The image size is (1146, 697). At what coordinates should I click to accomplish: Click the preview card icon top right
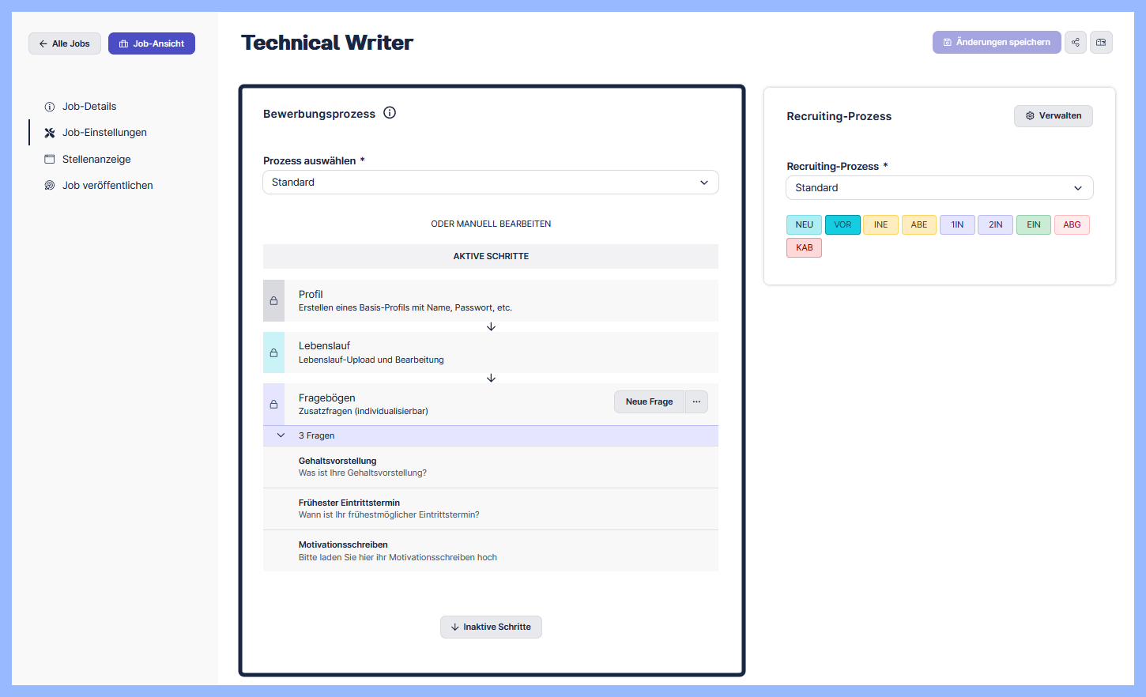pos(1101,43)
